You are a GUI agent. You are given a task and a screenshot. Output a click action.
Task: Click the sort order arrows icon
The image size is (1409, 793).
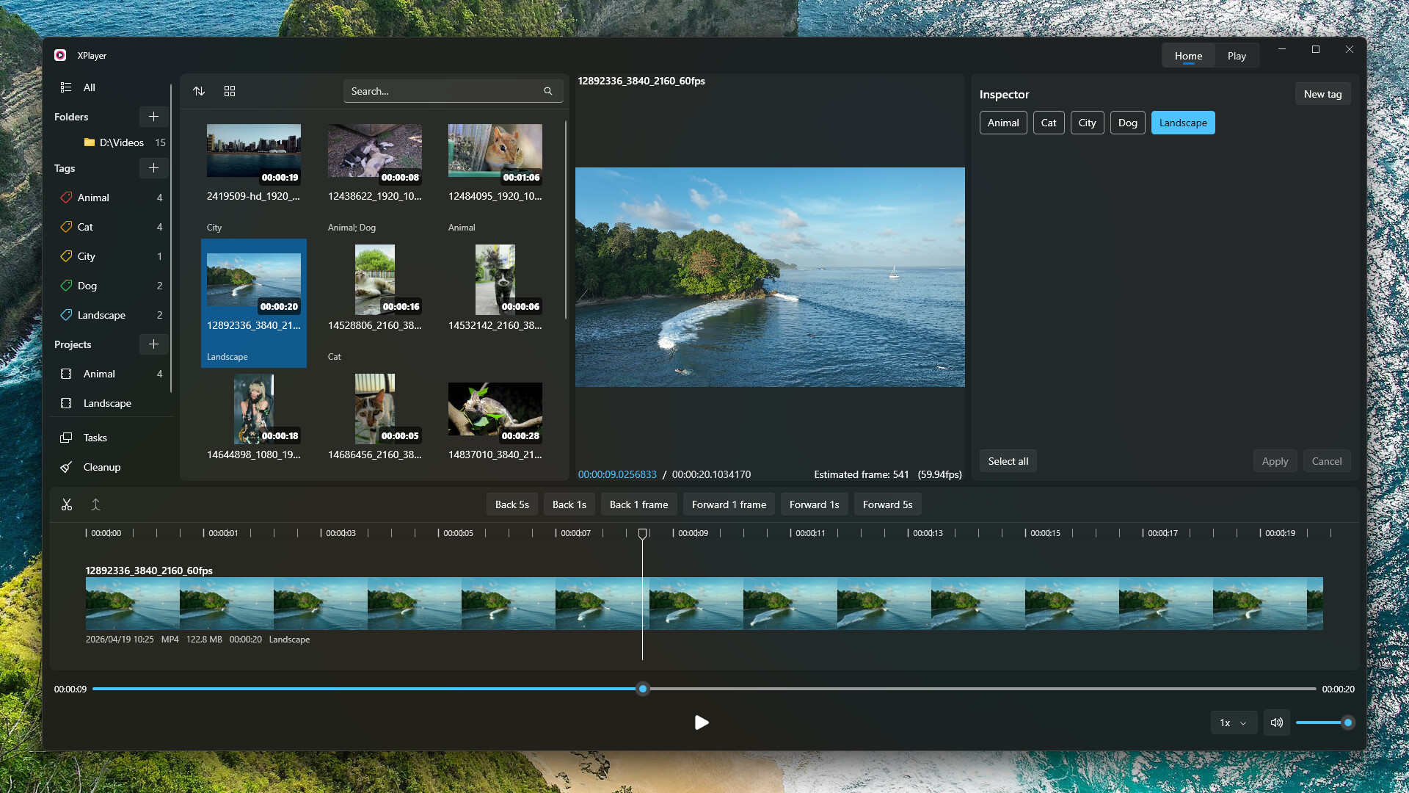199,91
